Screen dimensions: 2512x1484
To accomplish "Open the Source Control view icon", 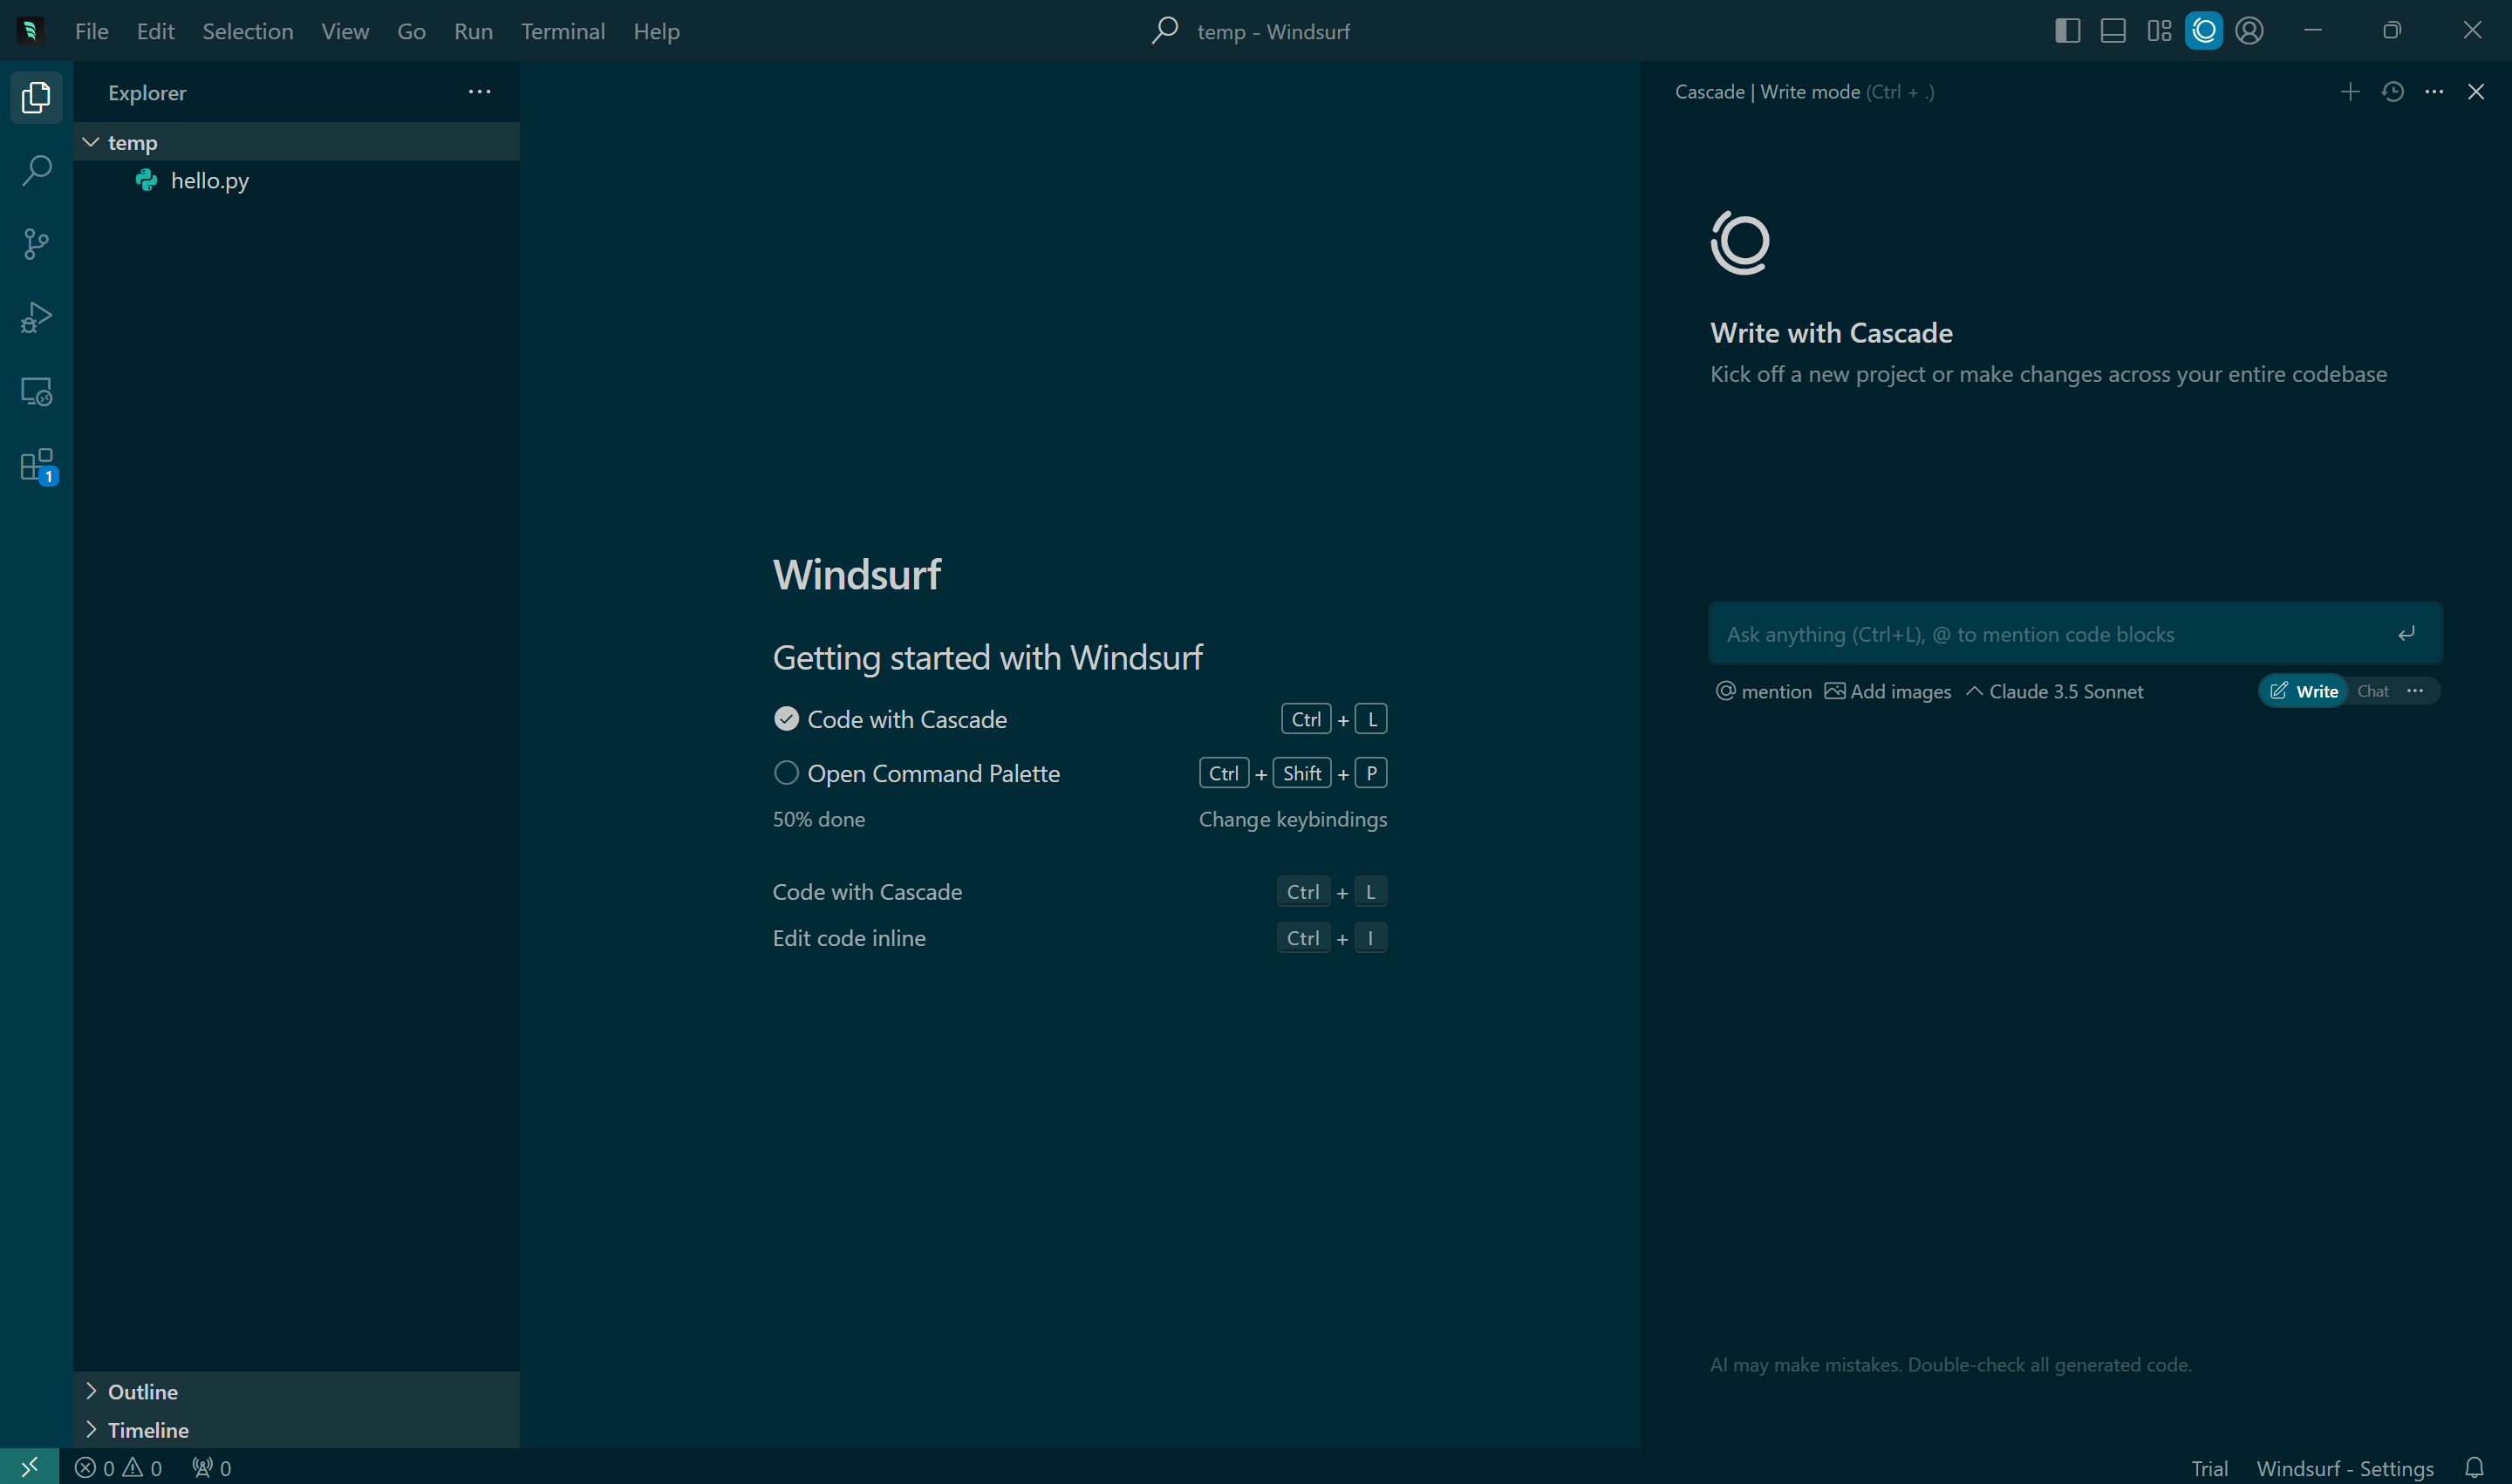I will coord(36,244).
